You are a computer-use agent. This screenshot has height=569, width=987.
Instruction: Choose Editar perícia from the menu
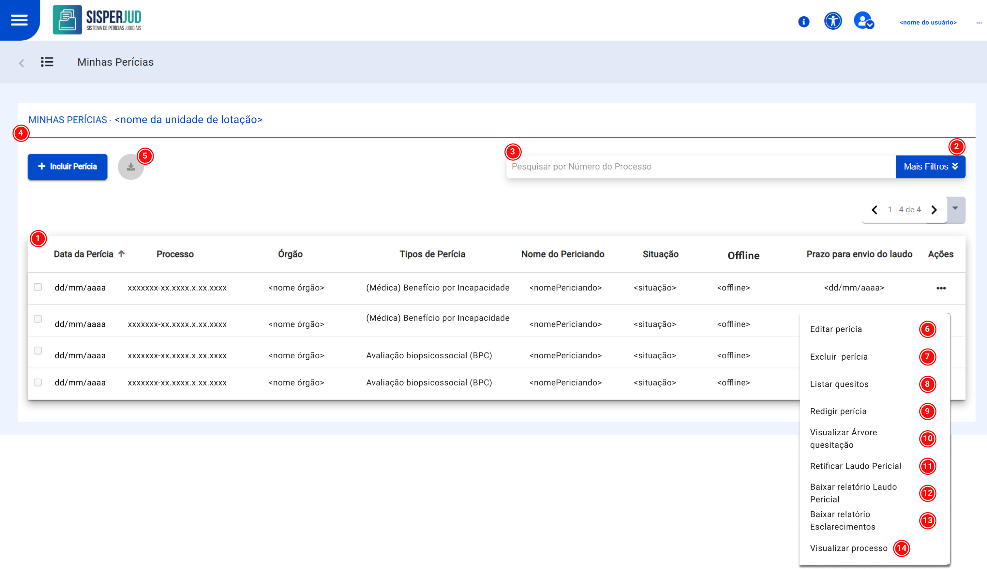coord(836,329)
